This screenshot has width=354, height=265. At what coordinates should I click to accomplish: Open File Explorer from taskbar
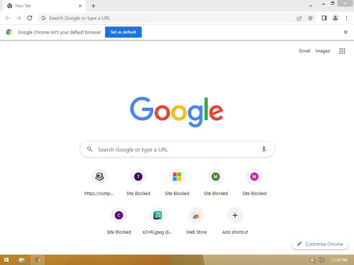click(x=22, y=260)
